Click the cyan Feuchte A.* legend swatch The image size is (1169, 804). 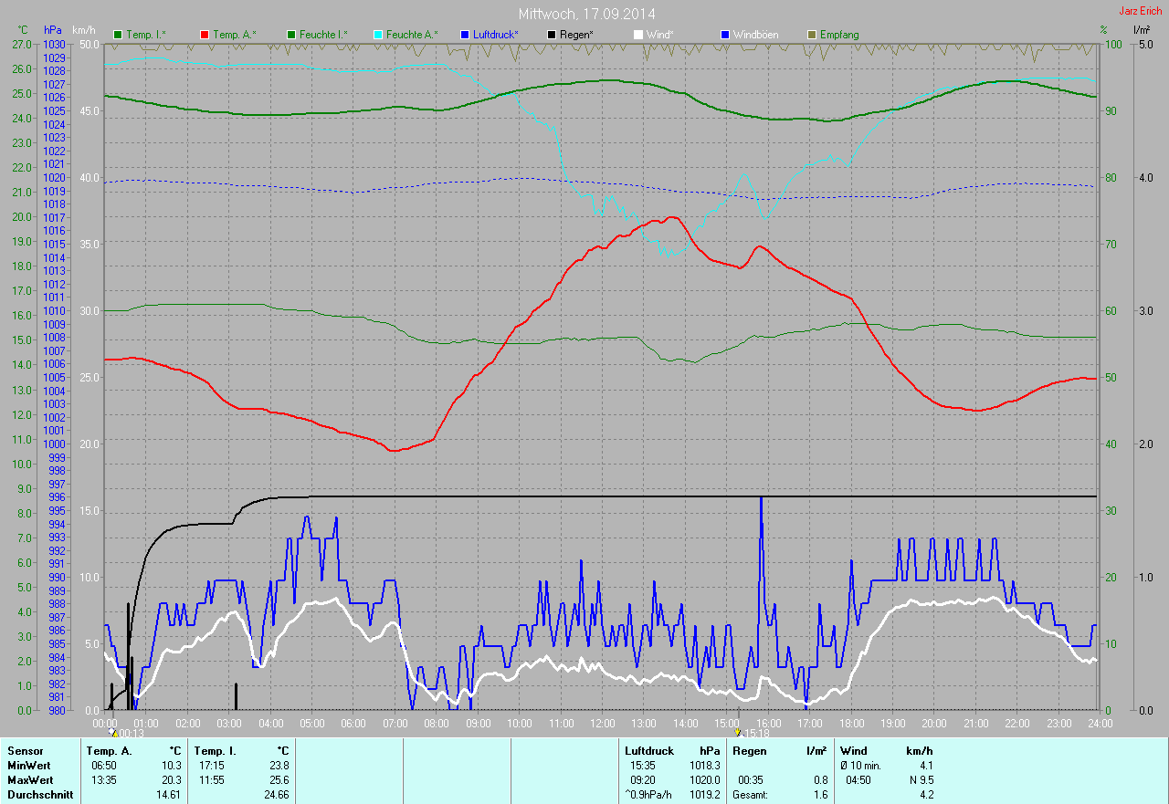tap(377, 35)
